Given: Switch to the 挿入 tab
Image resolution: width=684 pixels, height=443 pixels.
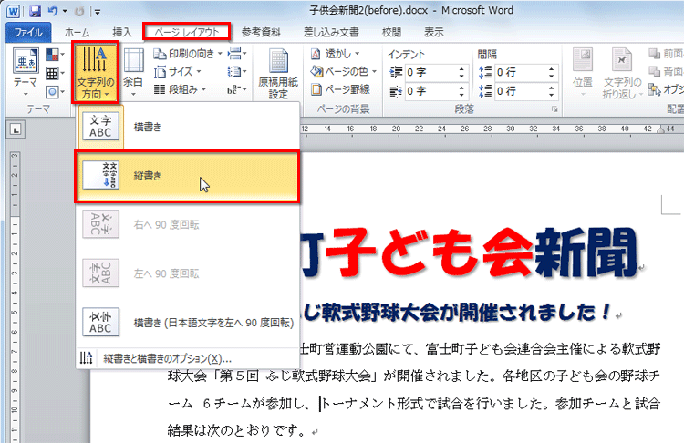Looking at the screenshot, I should coord(121,32).
